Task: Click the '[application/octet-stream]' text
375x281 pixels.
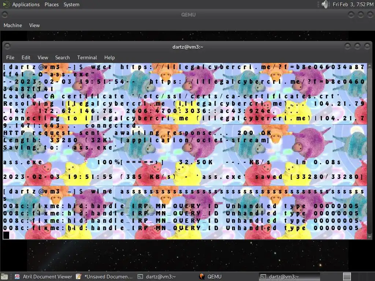Action: [x=195, y=140]
